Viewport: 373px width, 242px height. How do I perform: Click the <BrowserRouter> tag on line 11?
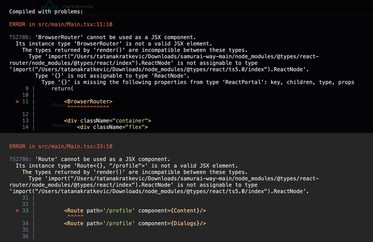coord(88,101)
